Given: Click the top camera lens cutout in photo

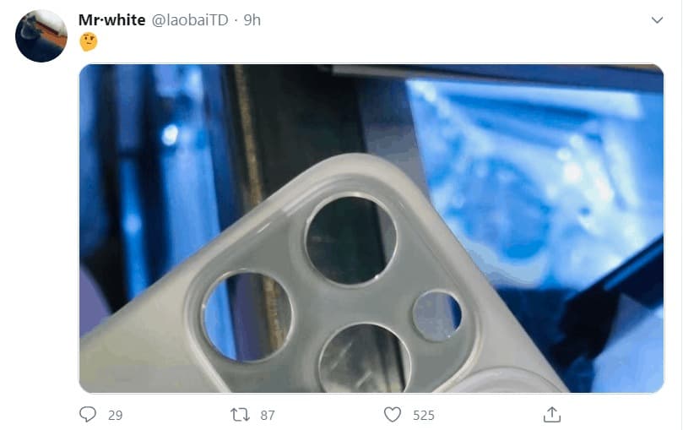Looking at the screenshot, I should (x=351, y=241).
